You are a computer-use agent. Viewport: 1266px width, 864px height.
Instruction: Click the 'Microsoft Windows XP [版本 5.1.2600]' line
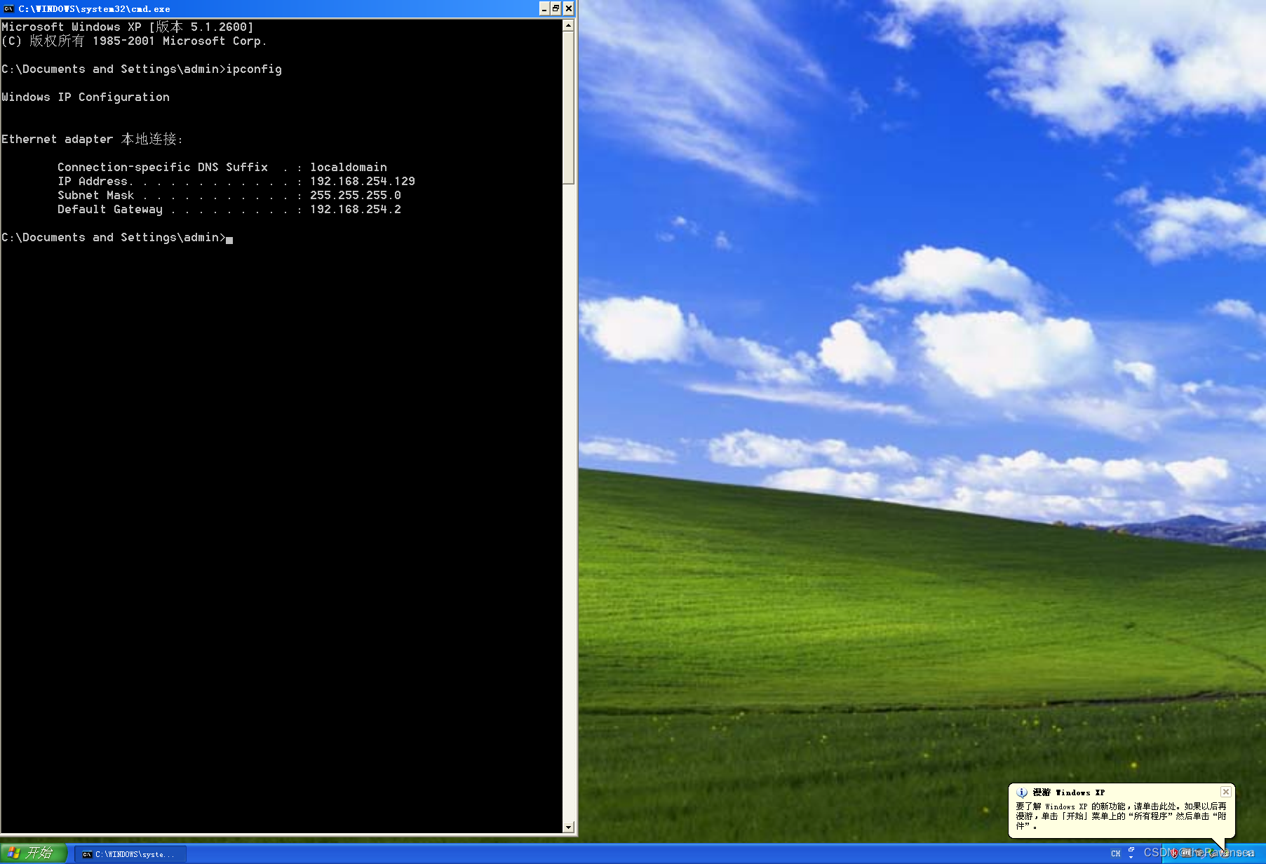coord(128,27)
